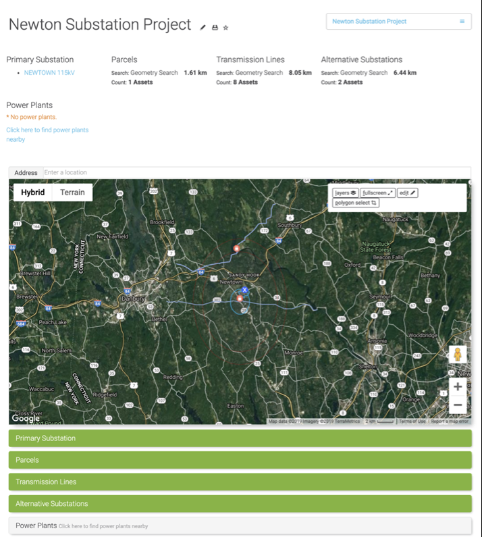Click the pencil edit icon beside project title
Viewport: 482px width, 537px height.
(x=203, y=28)
